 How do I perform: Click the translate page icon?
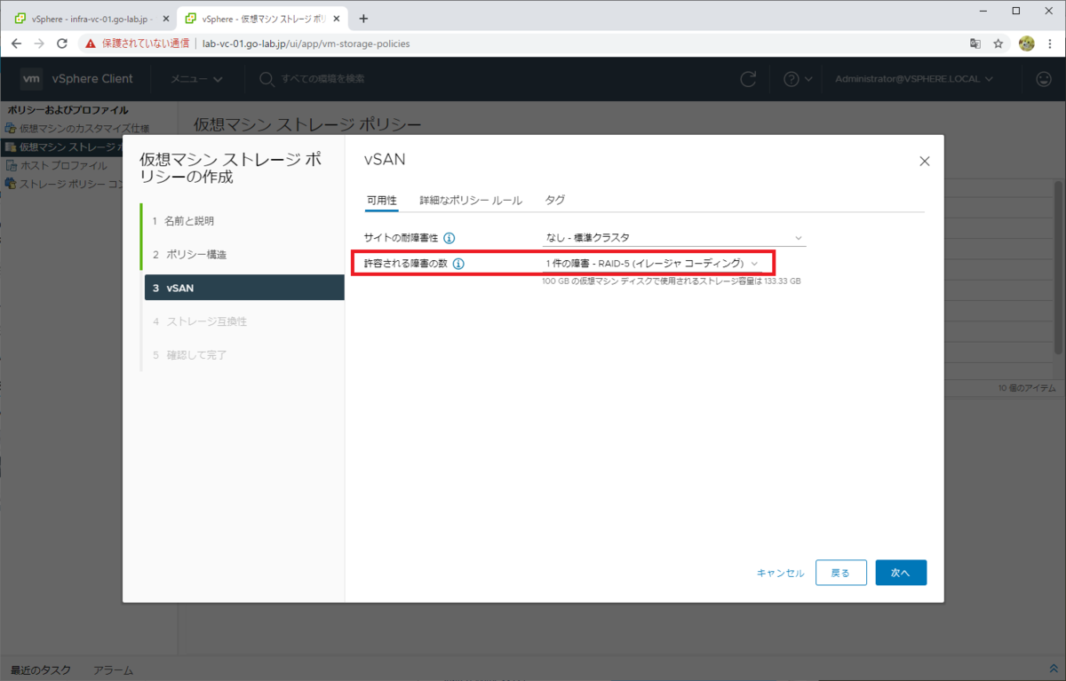[x=975, y=43]
